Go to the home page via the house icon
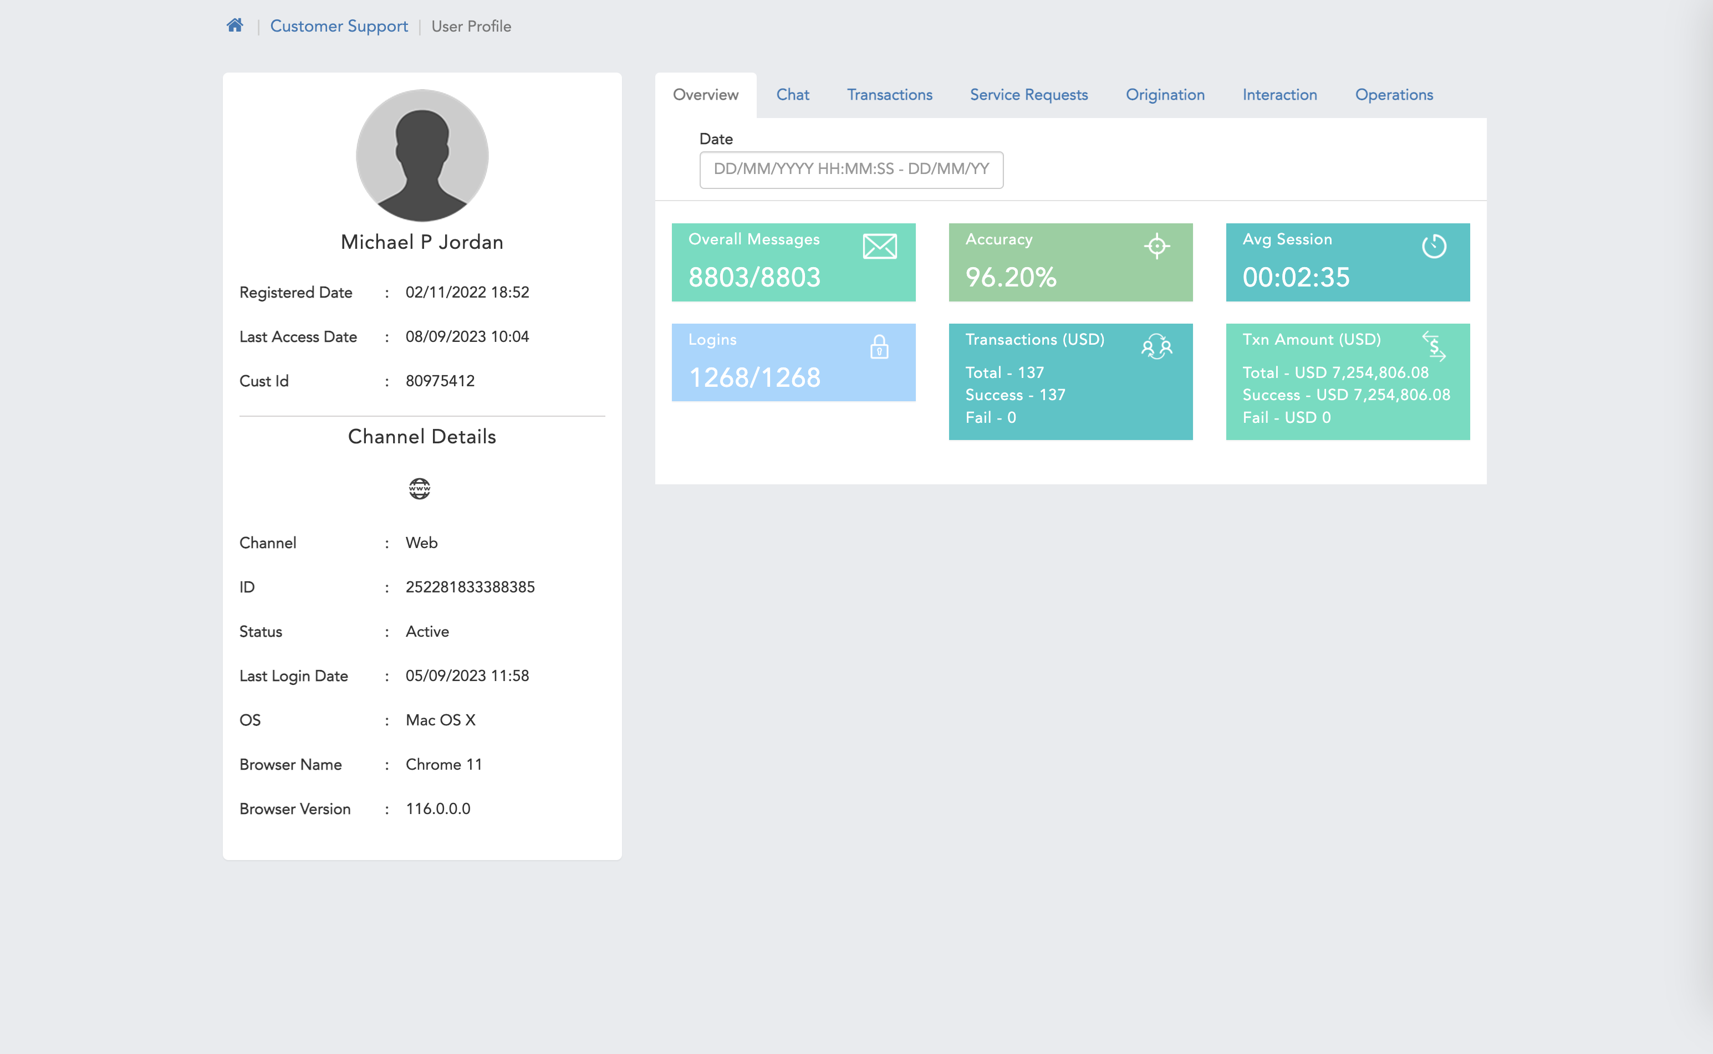Viewport: 1713px width, 1054px height. [x=235, y=26]
